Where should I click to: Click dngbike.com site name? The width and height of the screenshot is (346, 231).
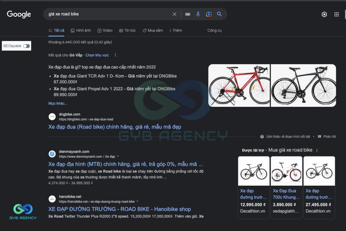(69, 114)
